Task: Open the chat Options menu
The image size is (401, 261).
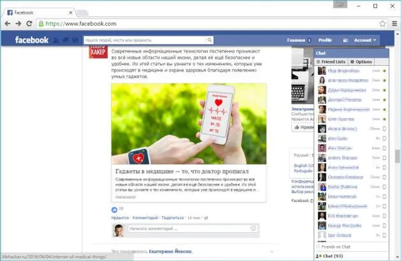Action: (x=361, y=62)
